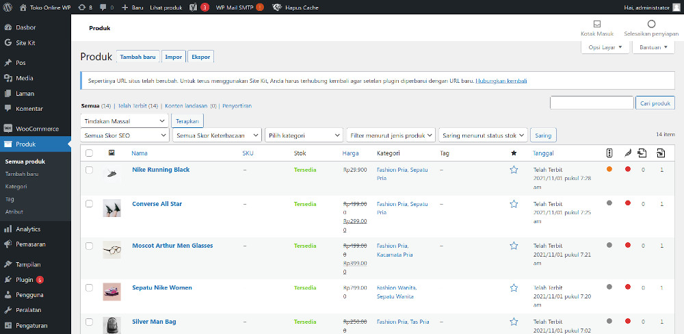Click the product search input field
Screen dimensions: 684x334
pos(592,103)
